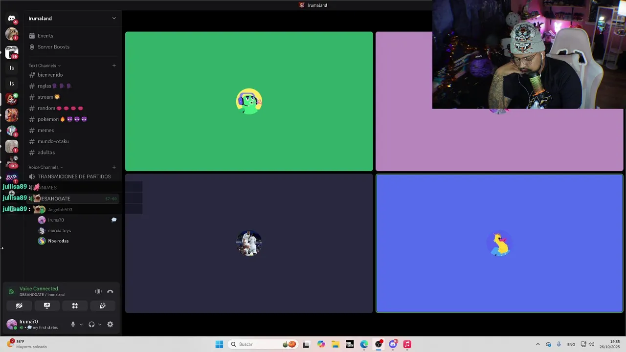Click the voice connection signal icon
626x352 pixels.
(x=12, y=291)
